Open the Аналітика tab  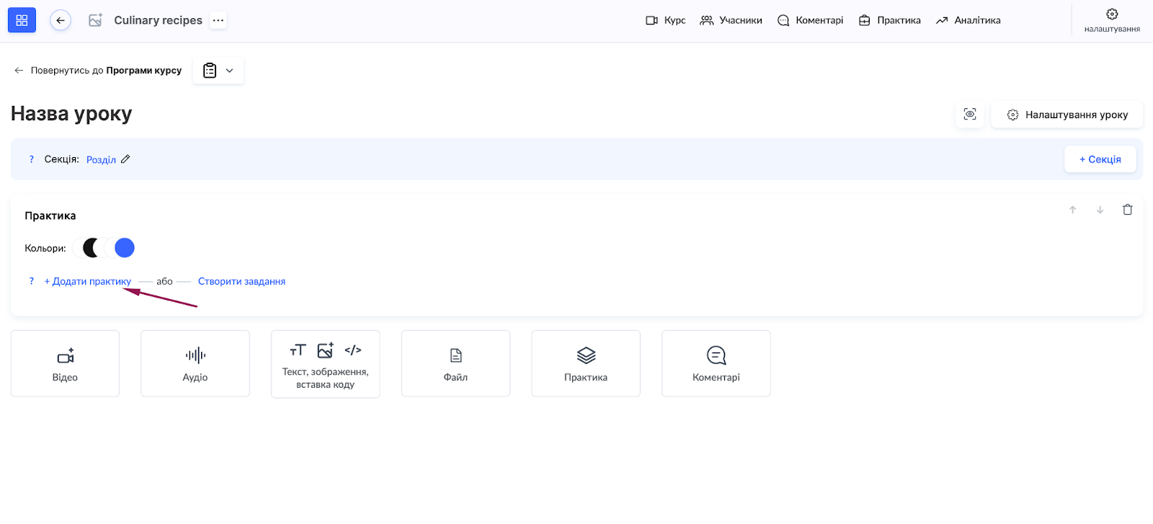pos(969,20)
